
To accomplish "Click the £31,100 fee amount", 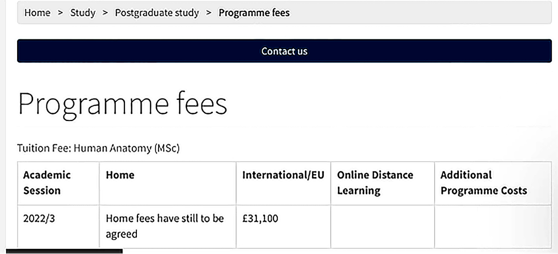I will pos(260,218).
